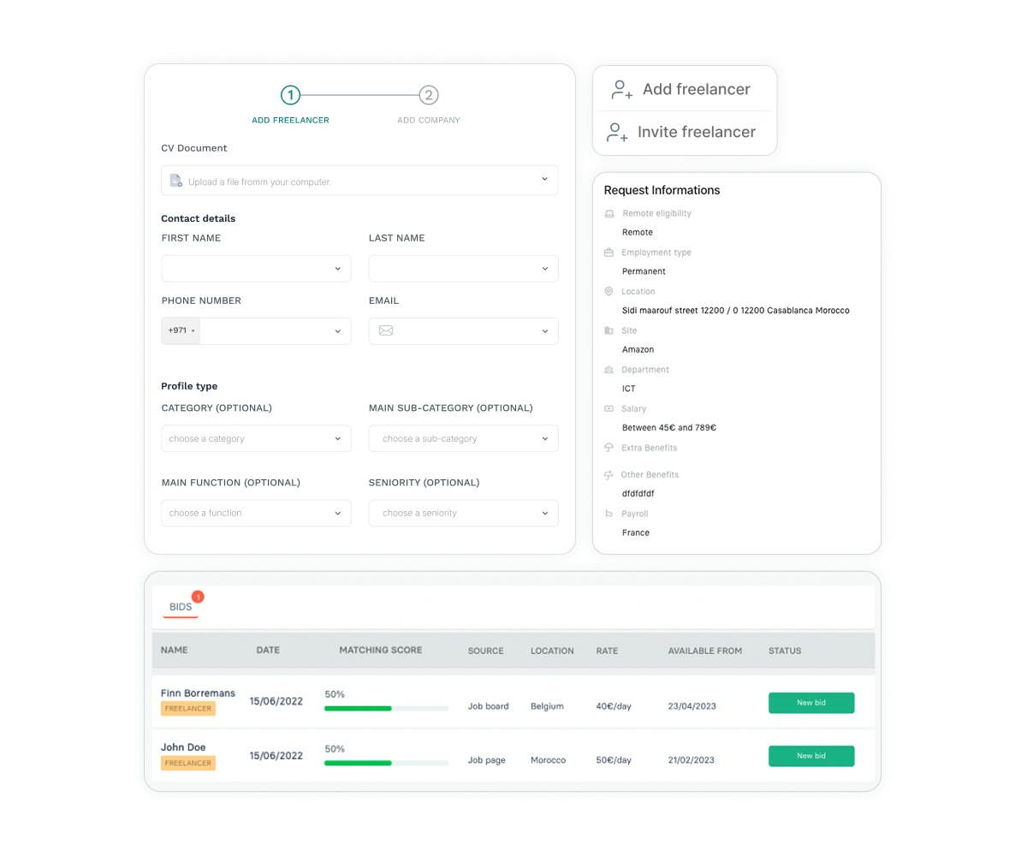Sort by Matching Score column header

(381, 651)
